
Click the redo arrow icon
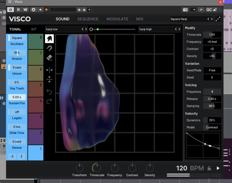pyautogui.click(x=49, y=101)
